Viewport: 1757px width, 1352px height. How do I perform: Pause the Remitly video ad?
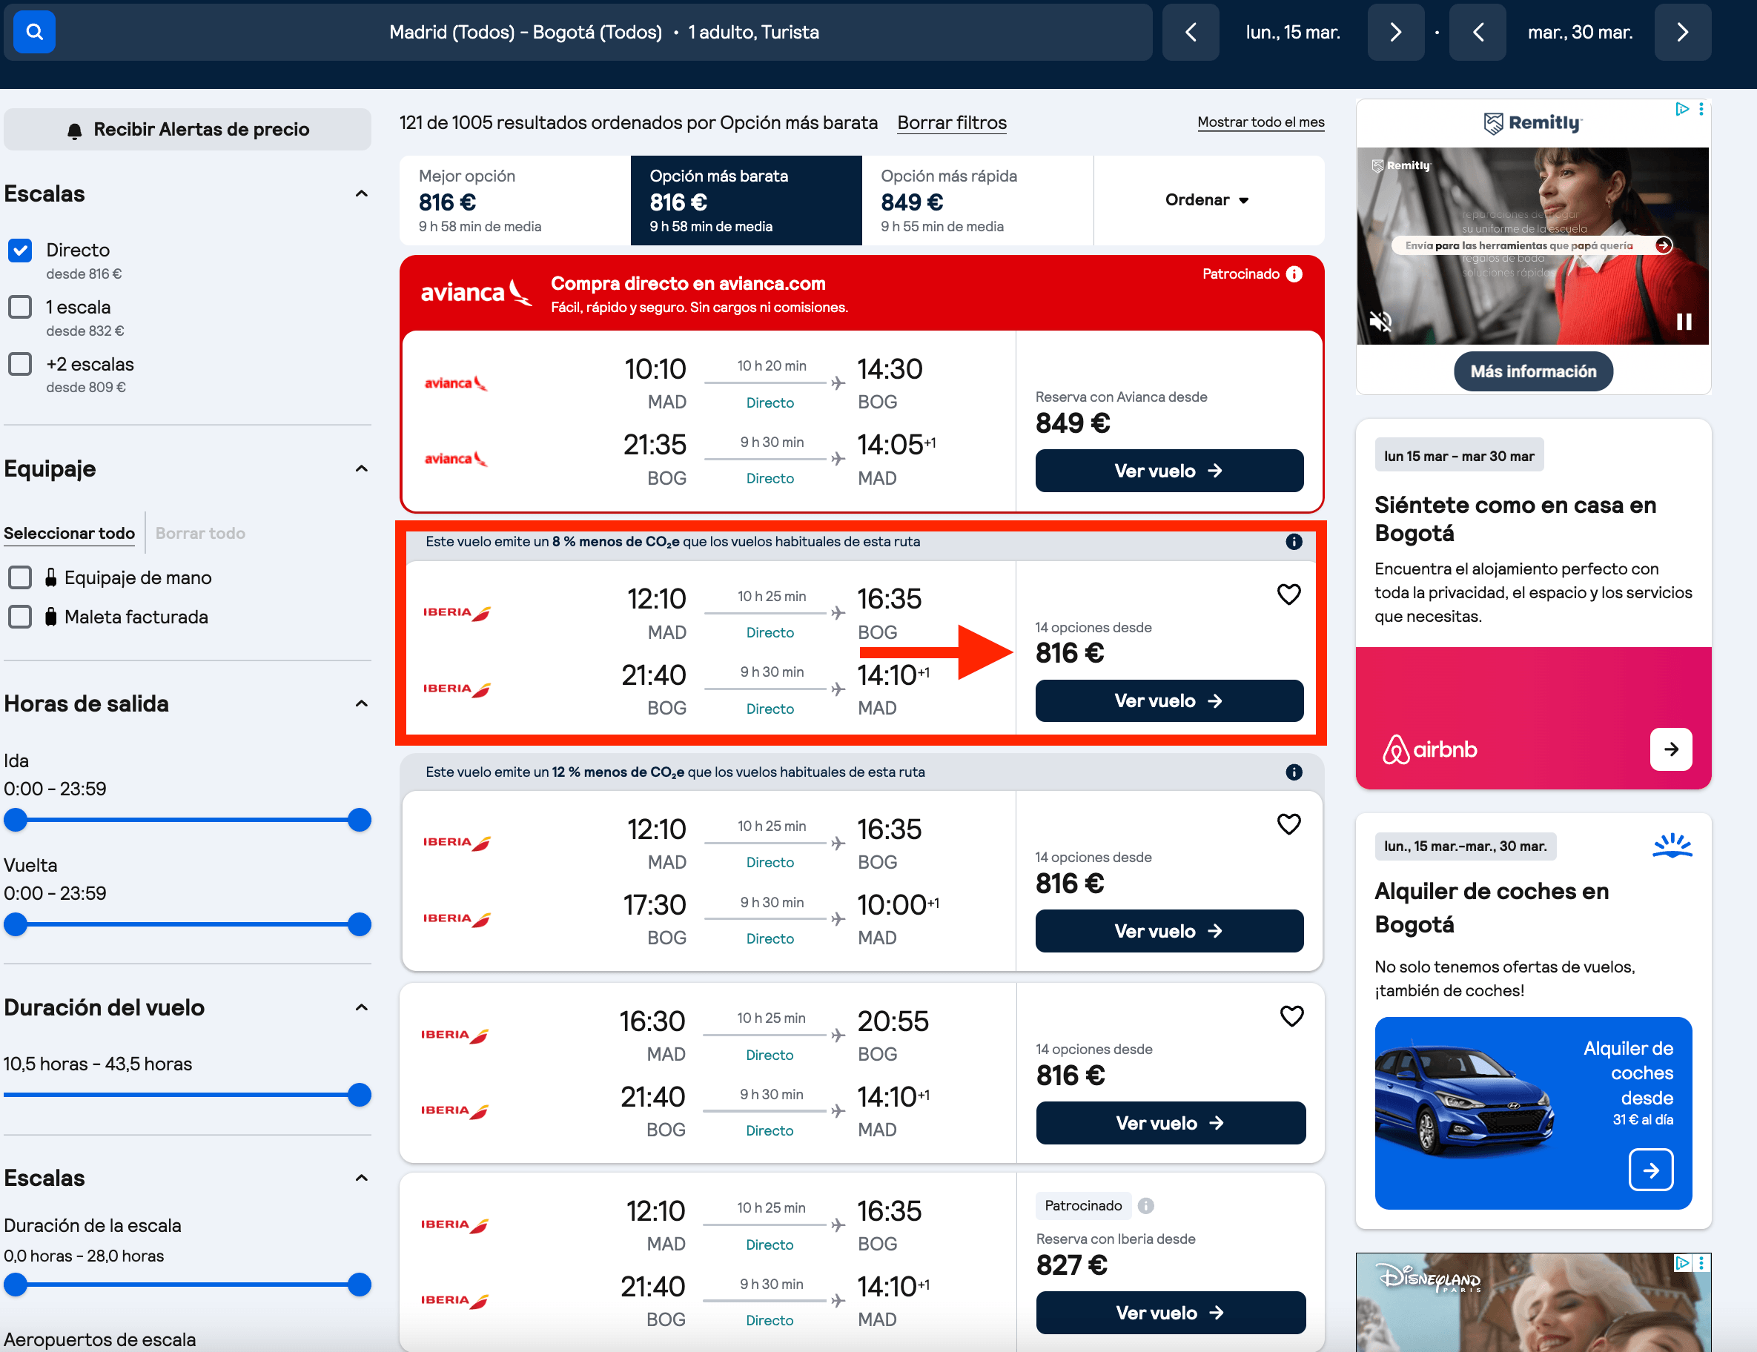pos(1684,322)
